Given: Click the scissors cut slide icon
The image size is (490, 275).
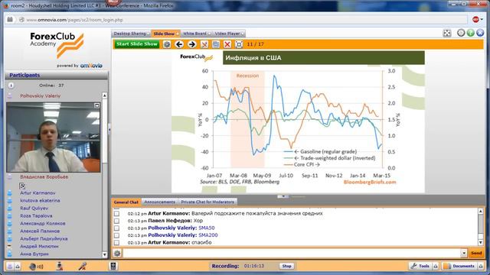Looking at the screenshot, I should (204, 44).
